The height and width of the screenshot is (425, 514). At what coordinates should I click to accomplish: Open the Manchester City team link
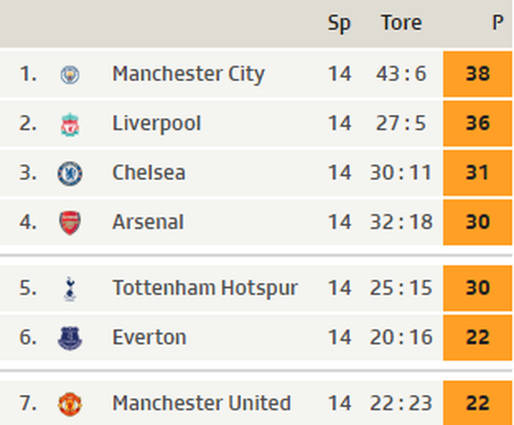[x=188, y=74]
